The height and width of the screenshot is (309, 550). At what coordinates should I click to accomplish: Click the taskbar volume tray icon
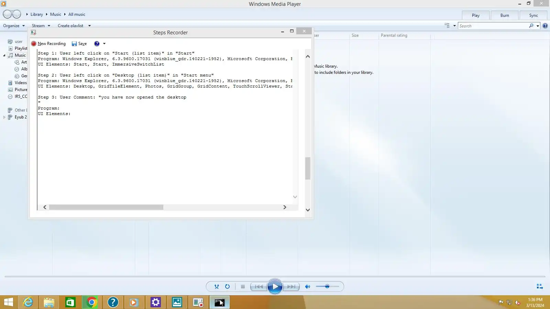[x=518, y=302]
